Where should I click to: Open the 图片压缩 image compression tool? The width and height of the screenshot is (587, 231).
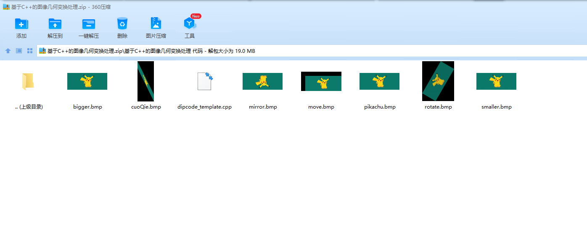(x=156, y=23)
